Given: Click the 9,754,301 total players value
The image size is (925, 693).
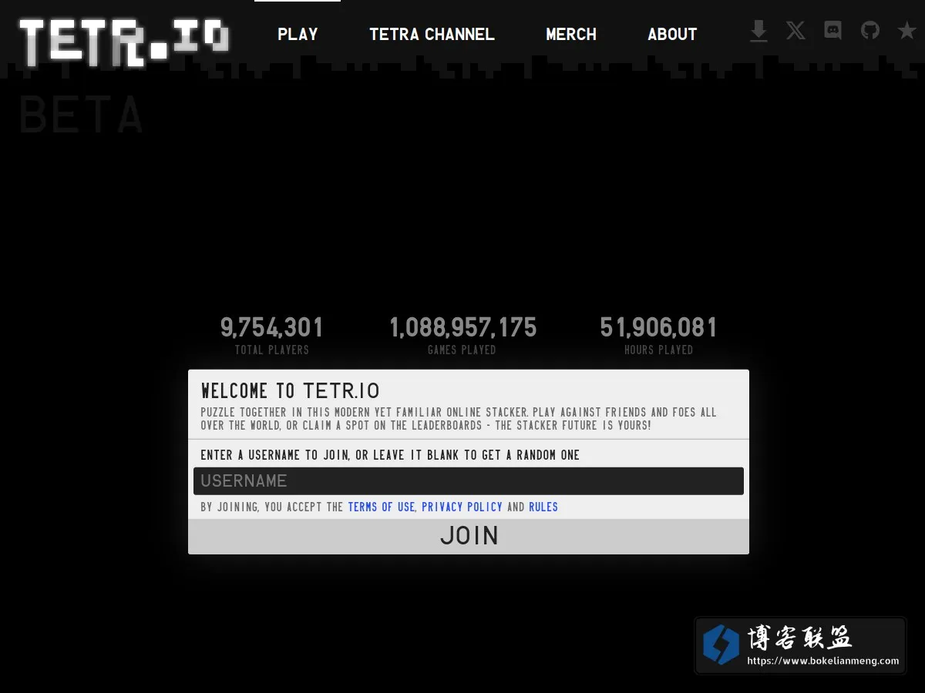Looking at the screenshot, I should click(272, 328).
